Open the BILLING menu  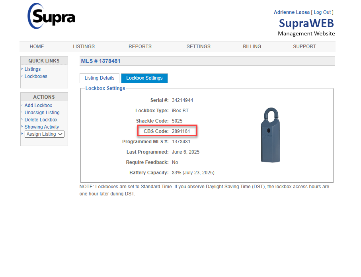pyautogui.click(x=252, y=47)
